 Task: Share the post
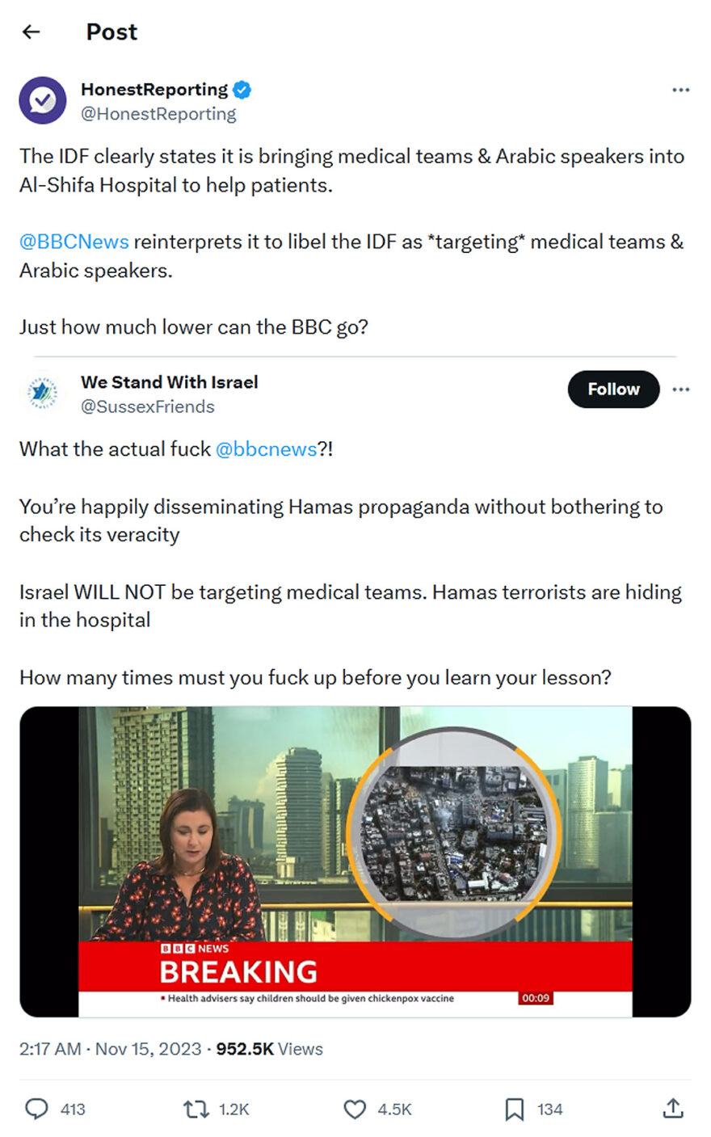672,1109
